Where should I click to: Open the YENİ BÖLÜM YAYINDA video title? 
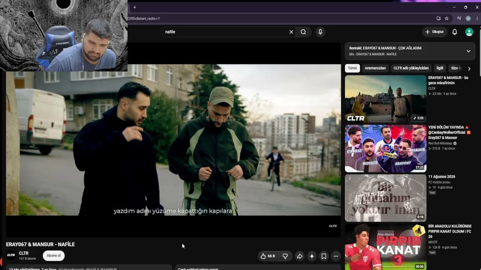click(449, 132)
